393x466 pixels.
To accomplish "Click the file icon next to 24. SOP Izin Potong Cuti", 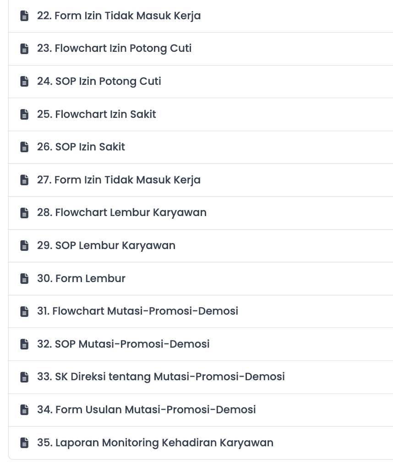I will click(x=24, y=81).
